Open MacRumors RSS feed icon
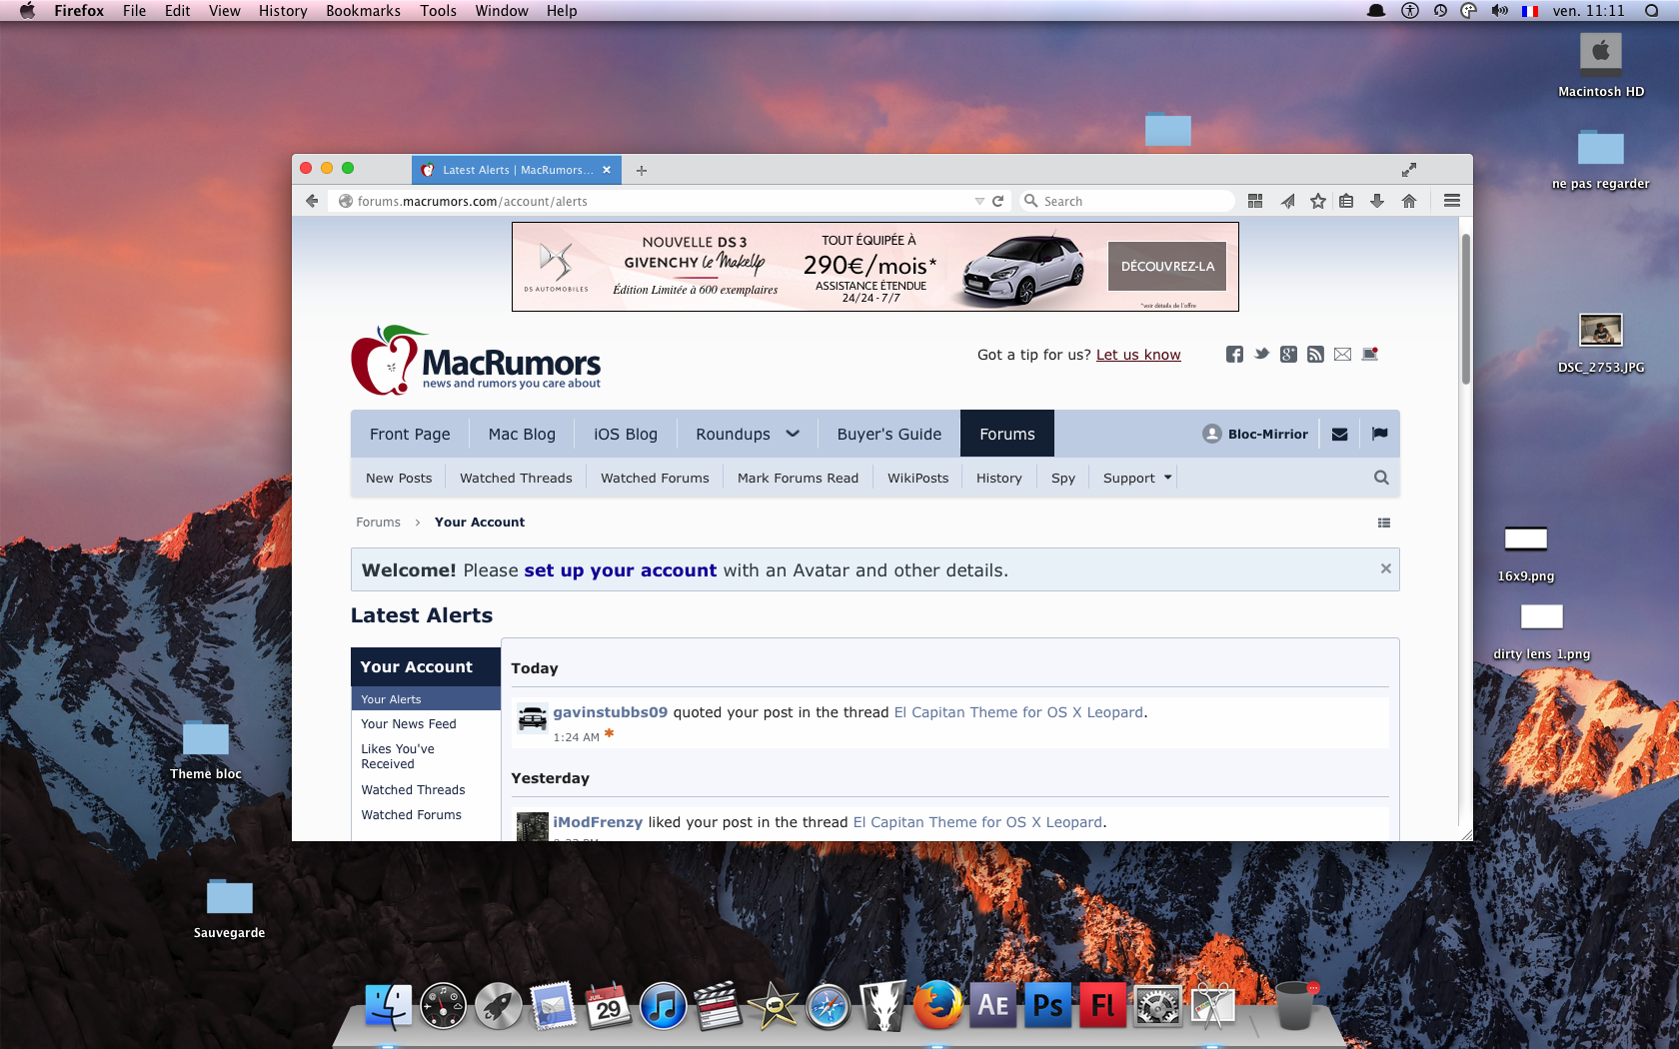 click(x=1315, y=354)
